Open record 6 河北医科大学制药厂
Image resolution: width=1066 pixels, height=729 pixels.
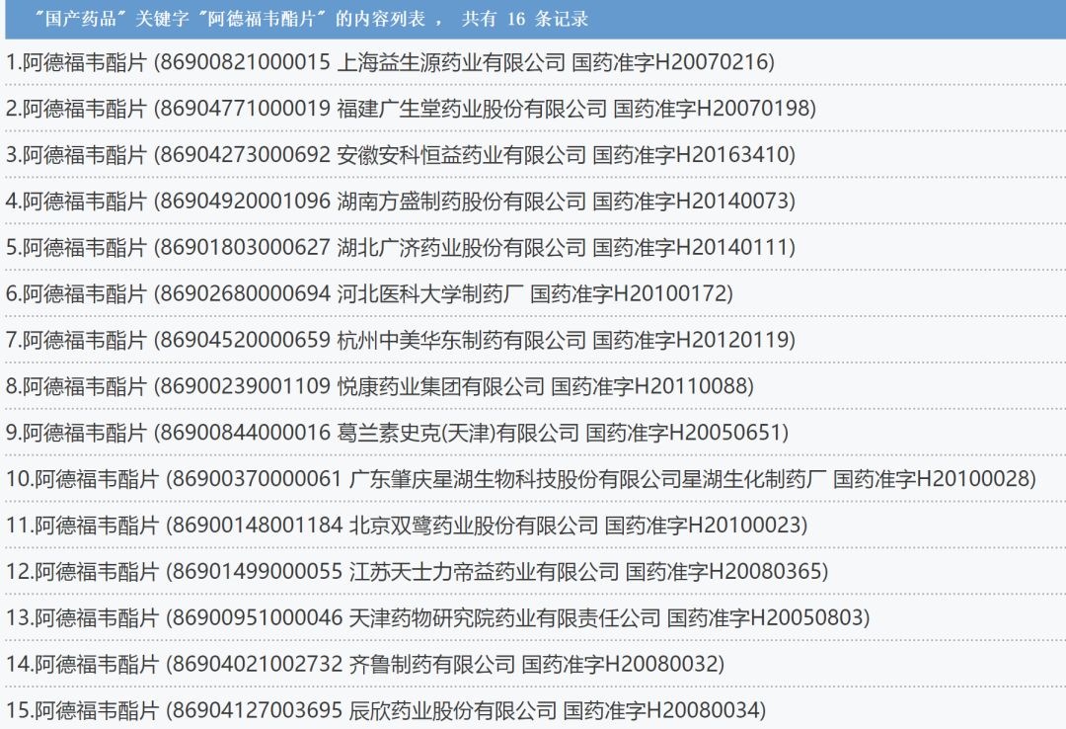point(370,294)
